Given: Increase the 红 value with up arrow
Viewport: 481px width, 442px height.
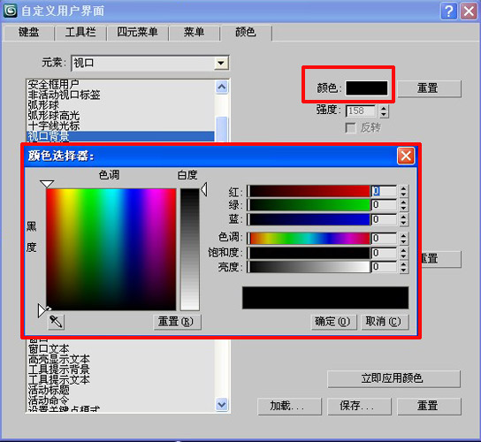Looking at the screenshot, I should pyautogui.click(x=403, y=188).
